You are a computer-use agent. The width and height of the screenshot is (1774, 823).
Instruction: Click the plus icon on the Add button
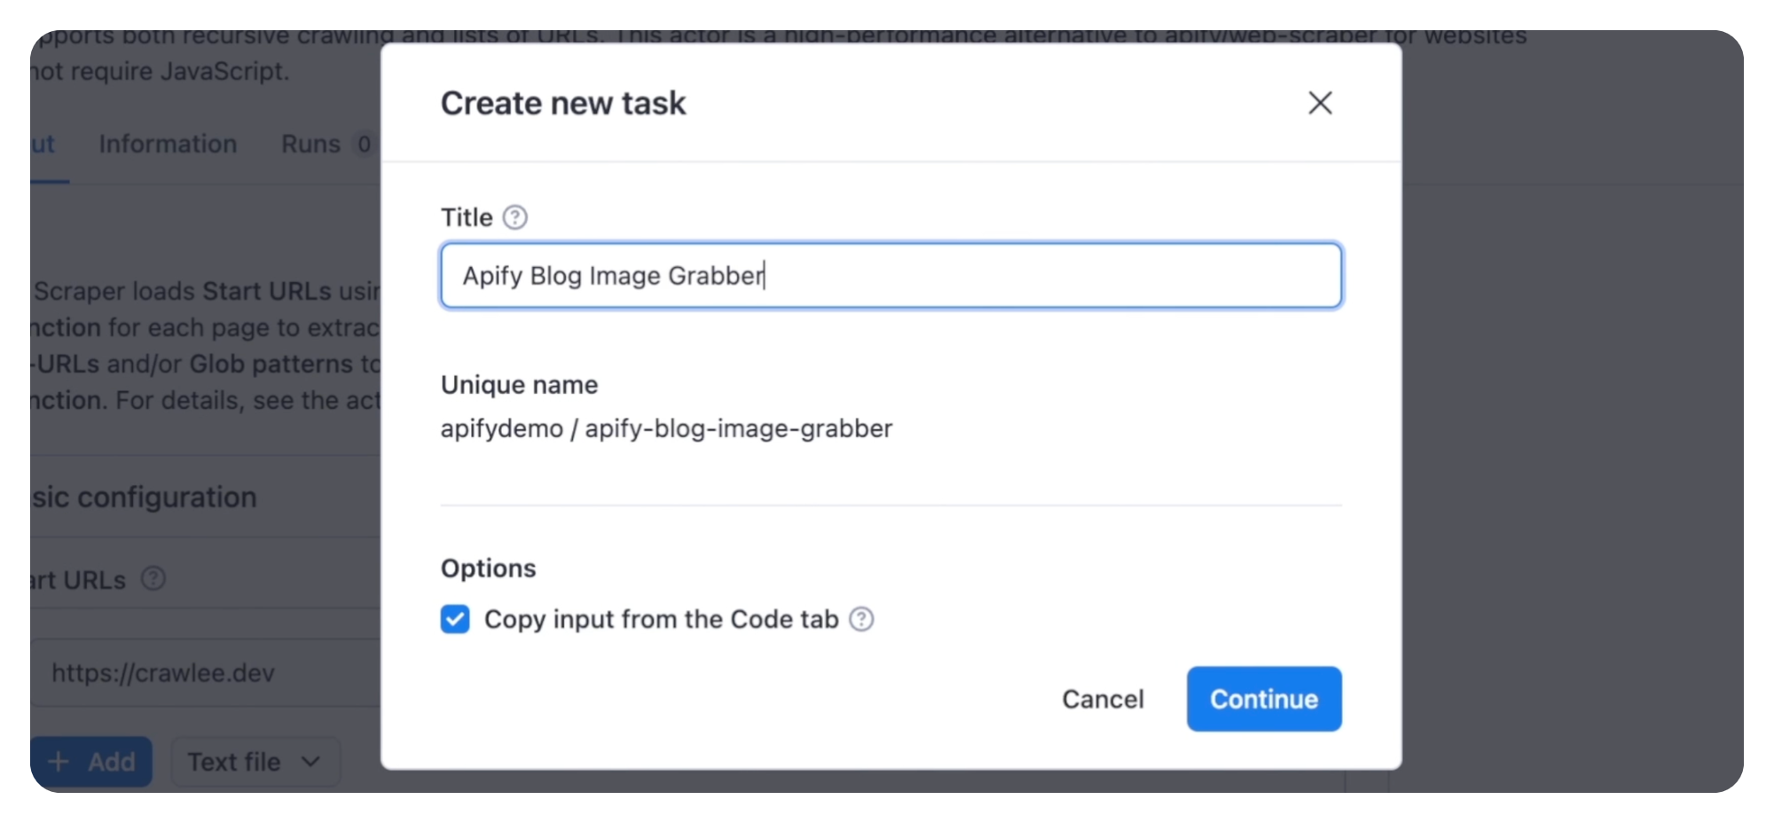(59, 762)
